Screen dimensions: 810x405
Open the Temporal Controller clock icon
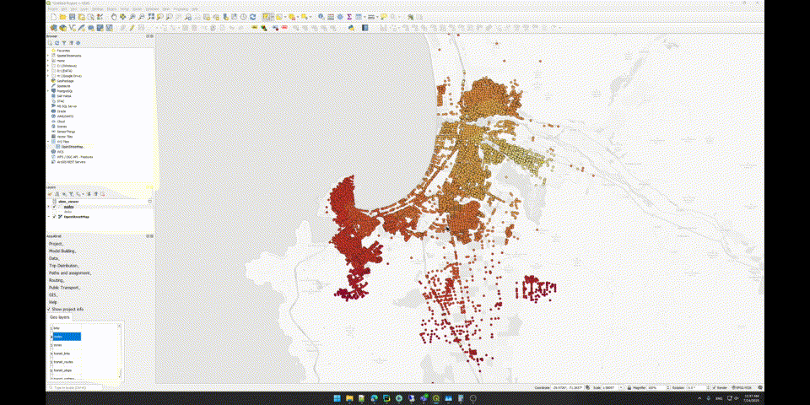(243, 17)
